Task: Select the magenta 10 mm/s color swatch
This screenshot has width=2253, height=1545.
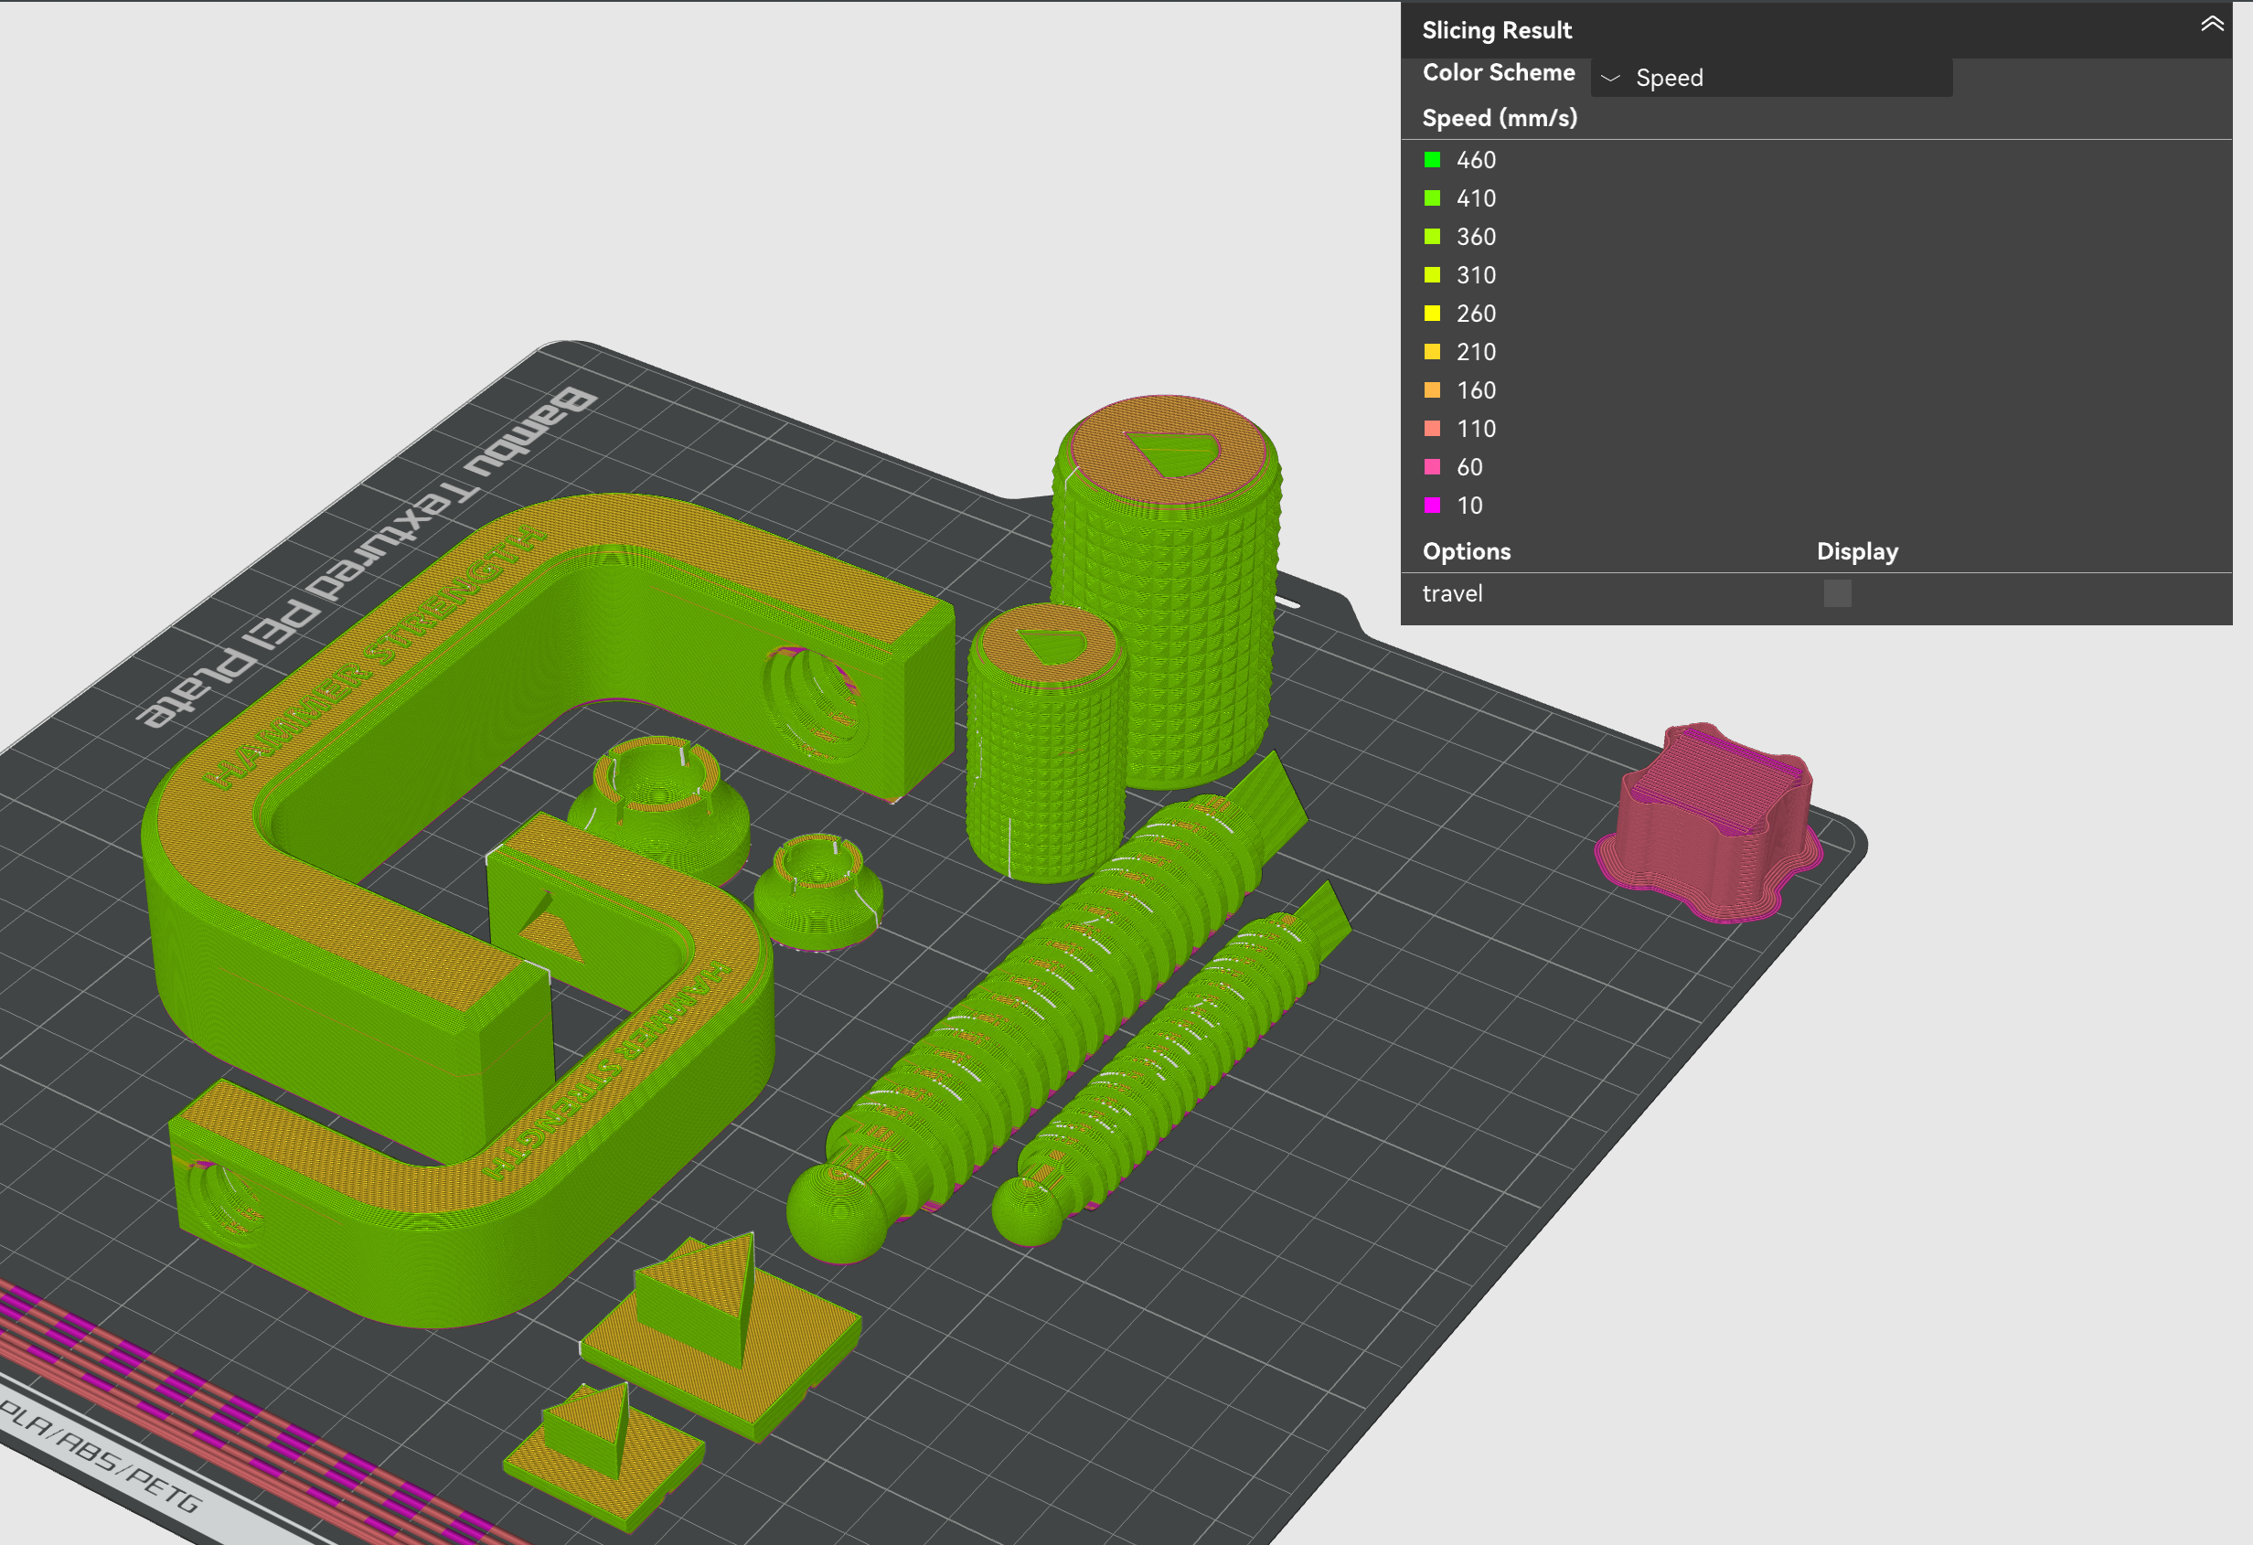Action: 1433,505
